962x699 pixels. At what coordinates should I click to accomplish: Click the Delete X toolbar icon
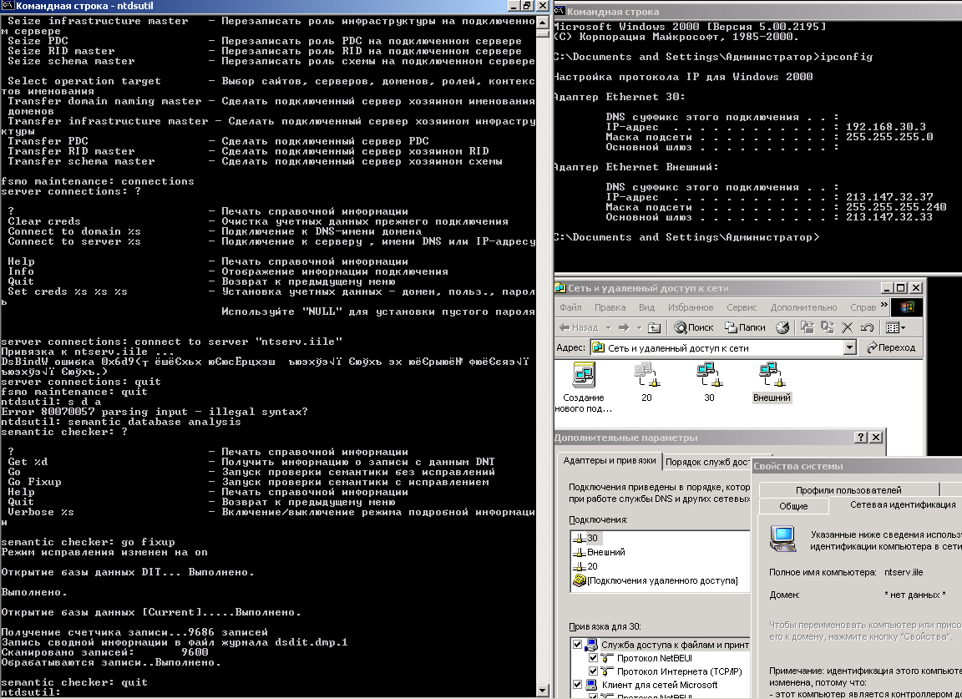[x=848, y=327]
